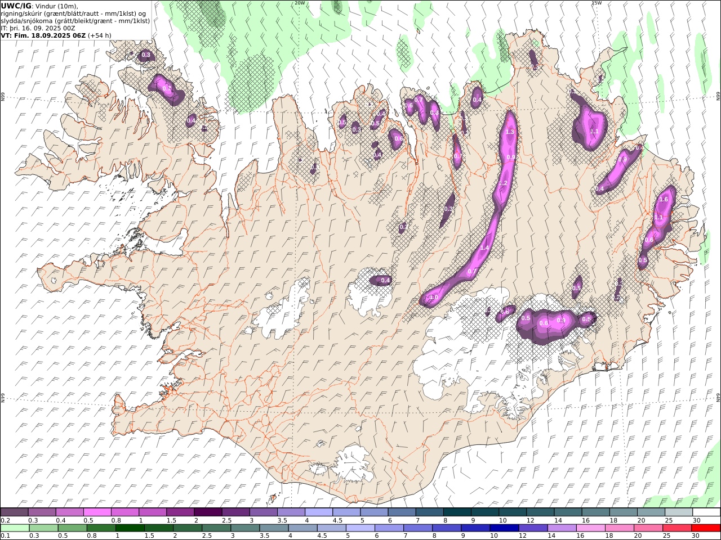
Task: Click the "1.0" snowfall value on map
Action: [434, 298]
